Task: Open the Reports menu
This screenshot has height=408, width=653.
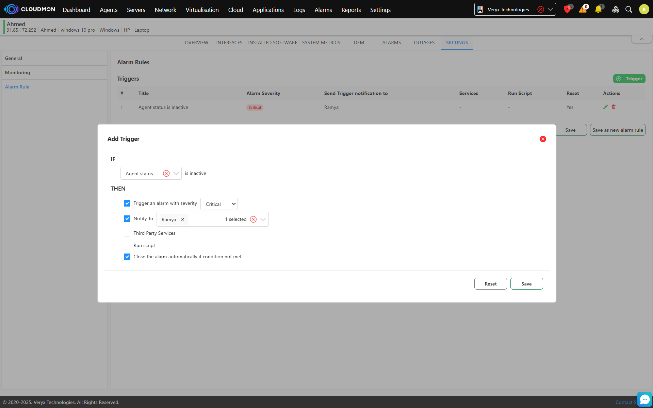Action: [351, 10]
